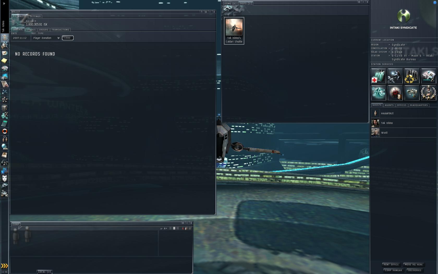
Task: Open the teal robot fitting station service
Action: point(379,93)
